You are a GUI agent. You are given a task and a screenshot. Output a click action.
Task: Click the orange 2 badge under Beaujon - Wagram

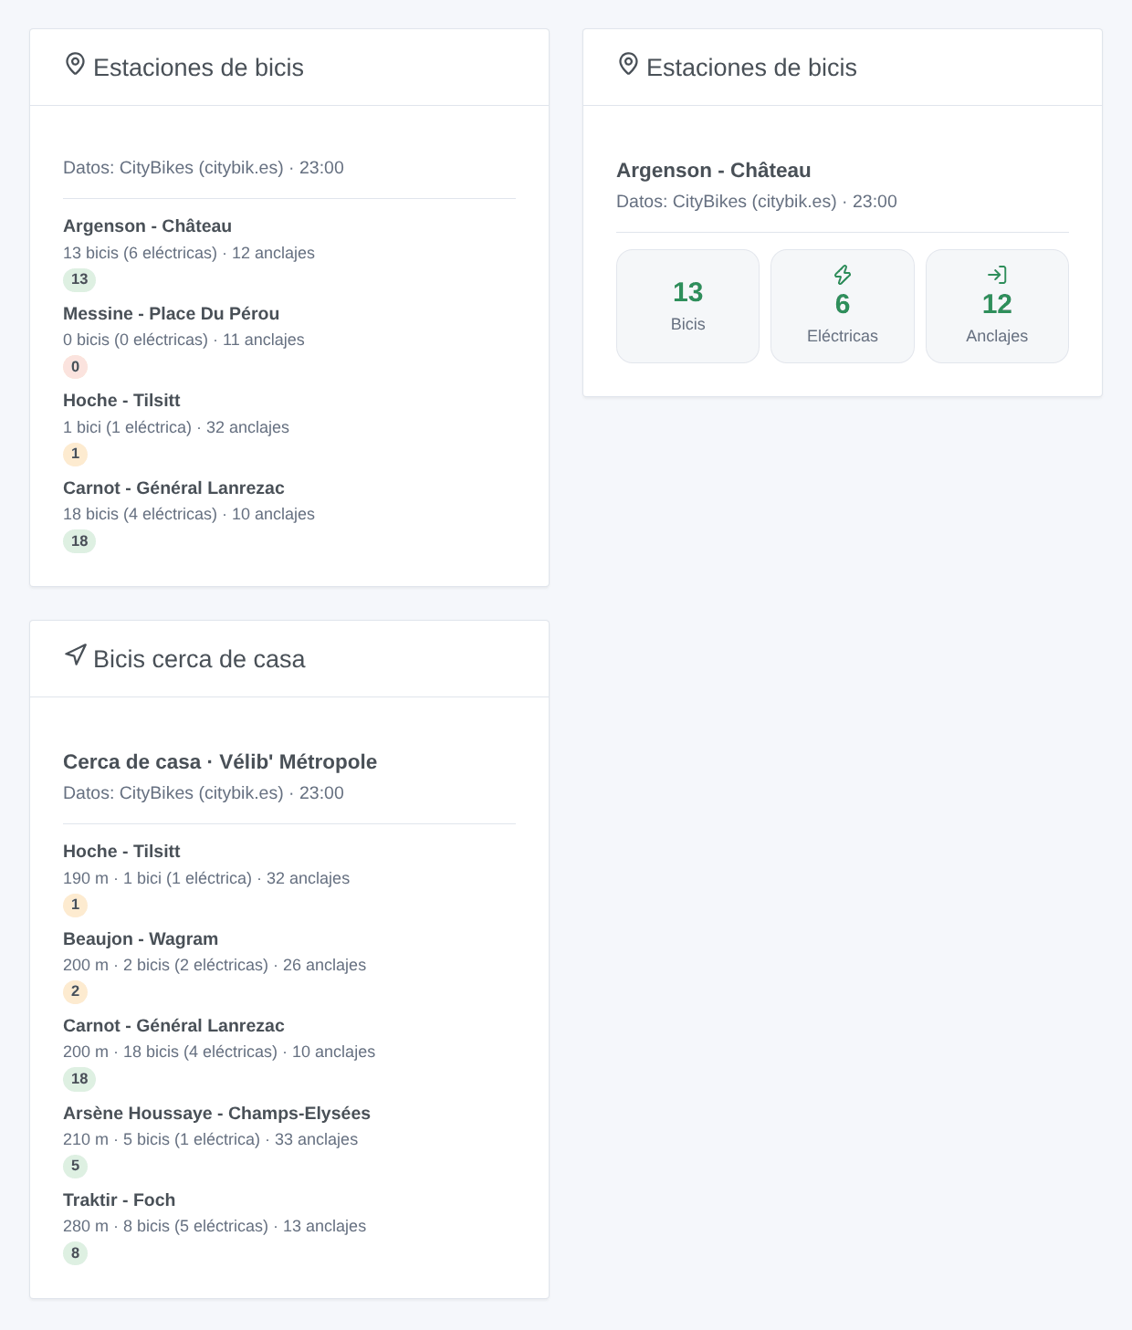click(x=75, y=991)
